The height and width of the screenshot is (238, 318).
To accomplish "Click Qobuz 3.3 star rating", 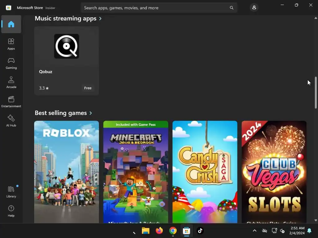I will (44, 88).
